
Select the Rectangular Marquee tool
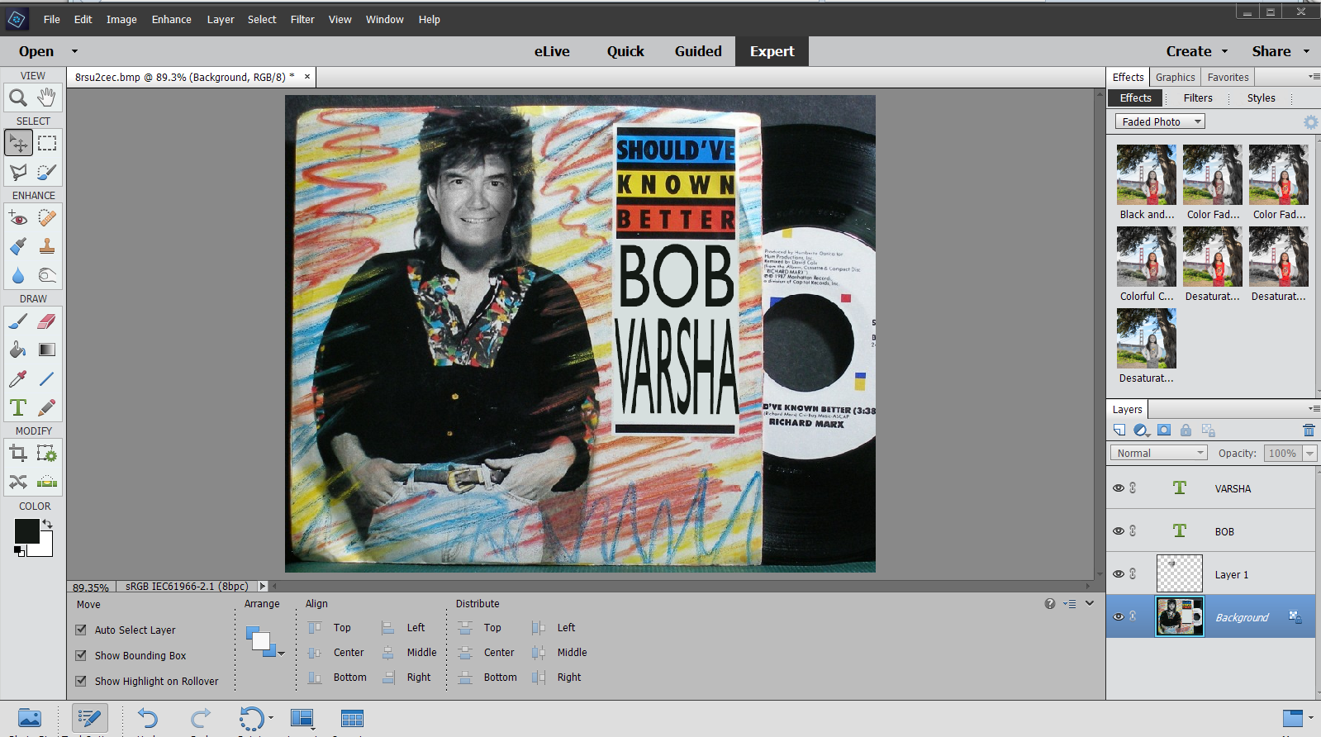coord(47,143)
